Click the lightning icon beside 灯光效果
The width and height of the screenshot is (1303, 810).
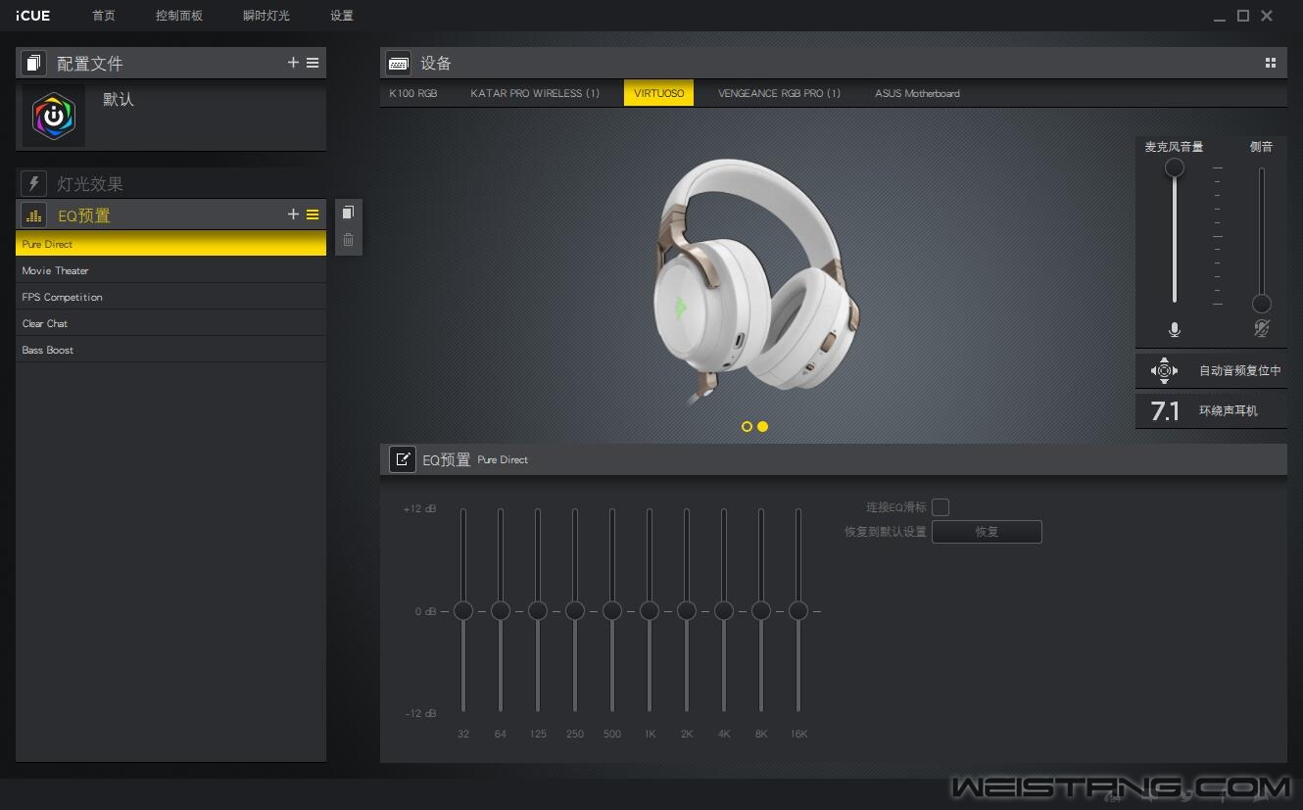pyautogui.click(x=34, y=183)
